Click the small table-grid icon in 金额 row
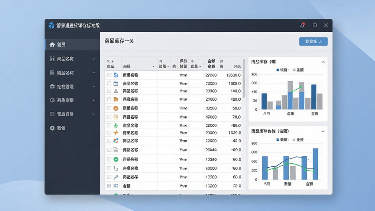 tap(109, 186)
